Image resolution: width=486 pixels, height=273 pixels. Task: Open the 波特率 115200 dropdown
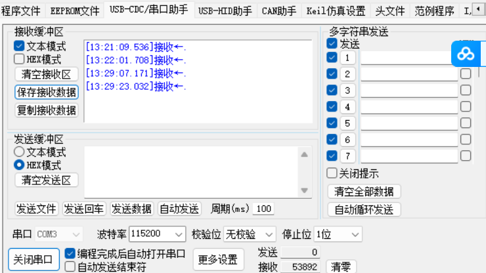157,234
